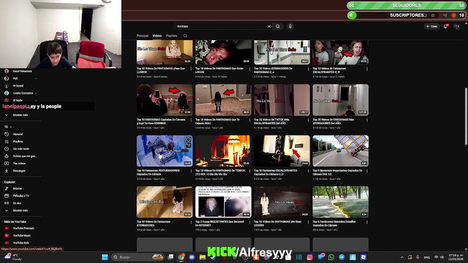Open Kenyi Nakamura subscription channel
This screenshot has width=468, height=263.
(22, 71)
